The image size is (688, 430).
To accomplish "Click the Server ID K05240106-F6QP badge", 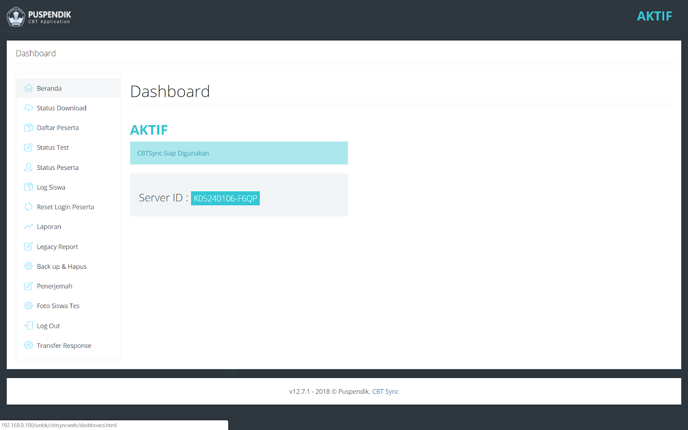I will pos(225,198).
